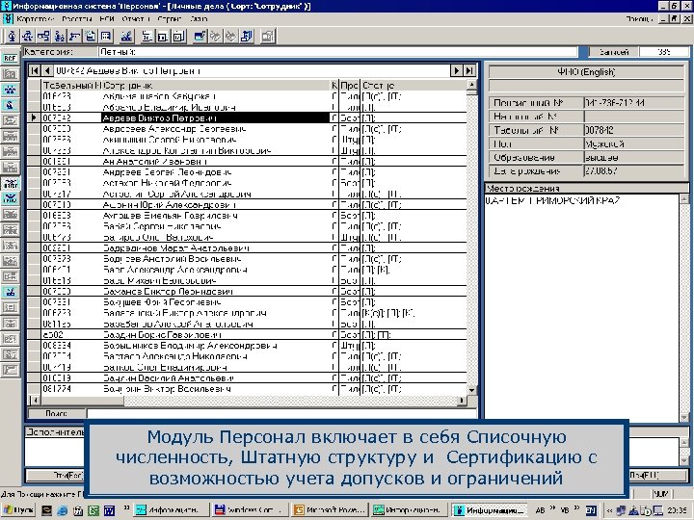The image size is (694, 520).
Task: Open the Помощь menu
Action: coord(639,19)
